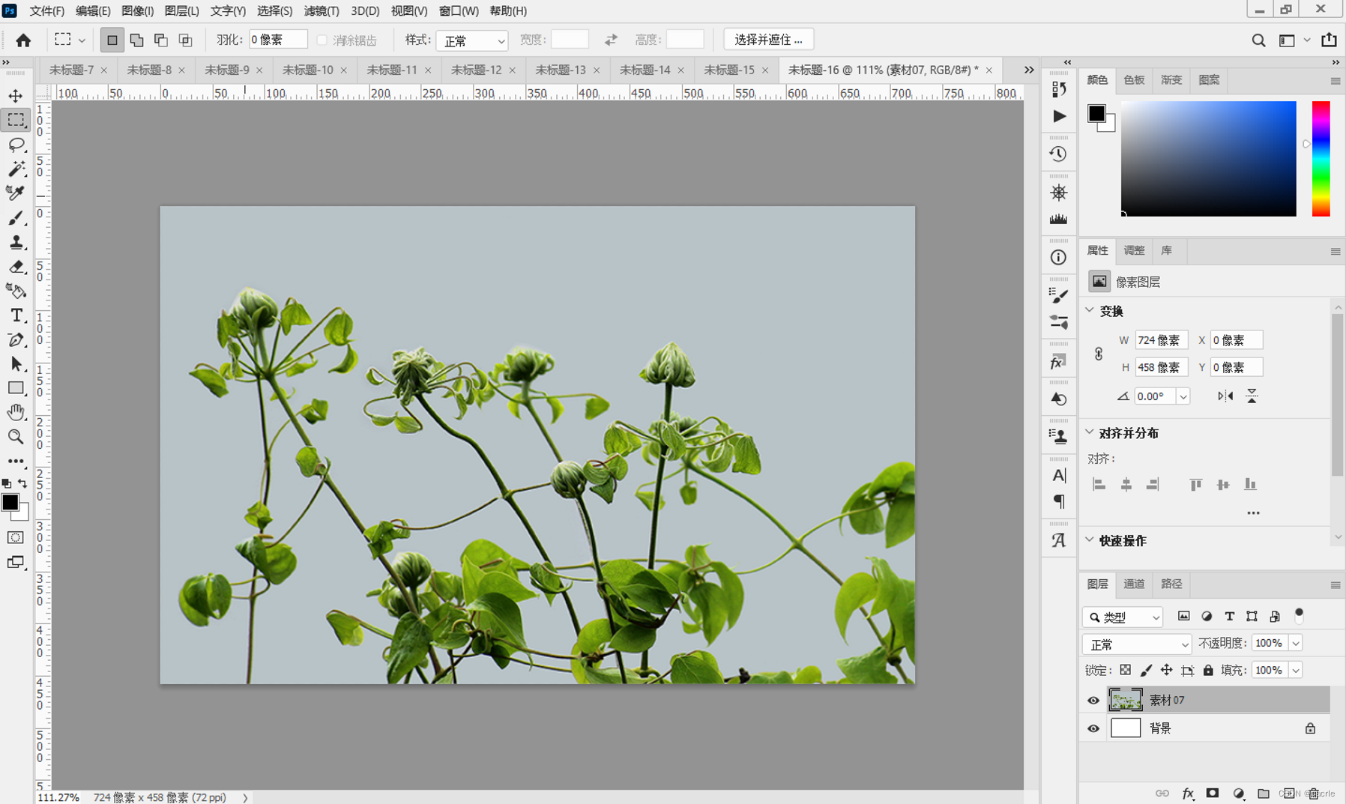The image size is (1346, 804).
Task: Select the Hand tool
Action: 16,412
